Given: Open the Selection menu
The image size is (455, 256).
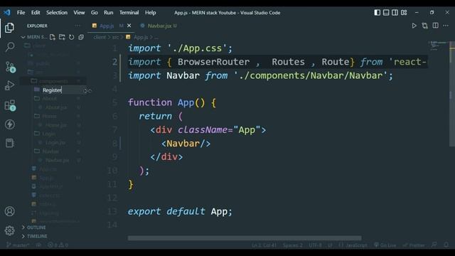Looking at the screenshot, I should 57,13.
